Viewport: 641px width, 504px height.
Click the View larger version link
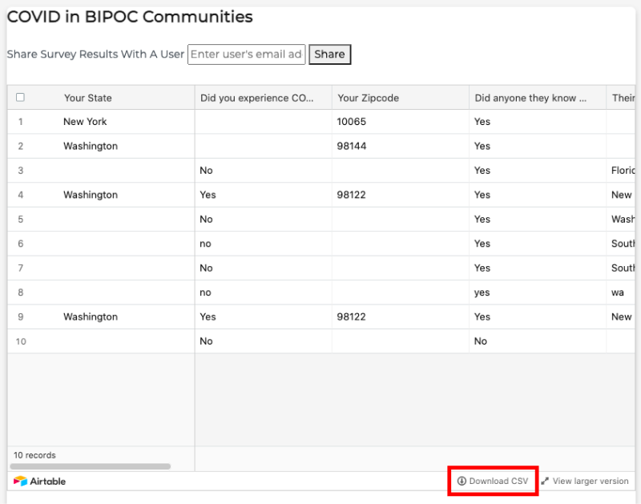[585, 481]
